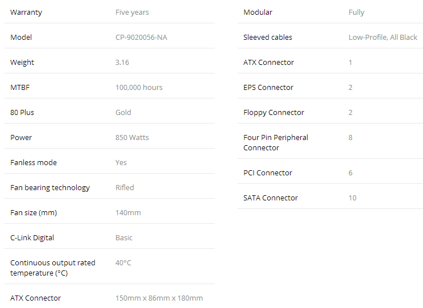Click the Weight value 3.16
Viewport: 423px width, 308px height.
122,63
